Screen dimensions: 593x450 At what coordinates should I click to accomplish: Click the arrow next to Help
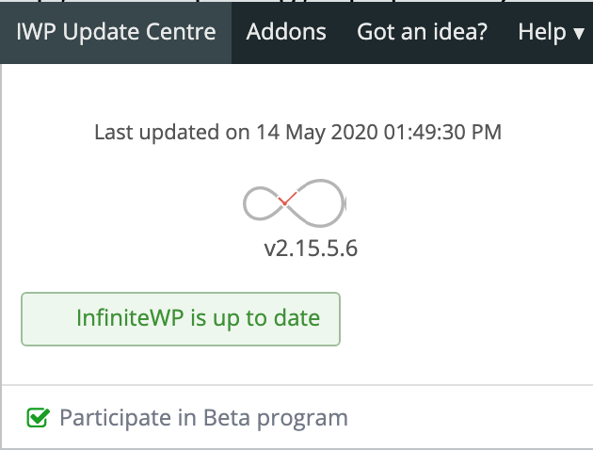[x=579, y=34]
